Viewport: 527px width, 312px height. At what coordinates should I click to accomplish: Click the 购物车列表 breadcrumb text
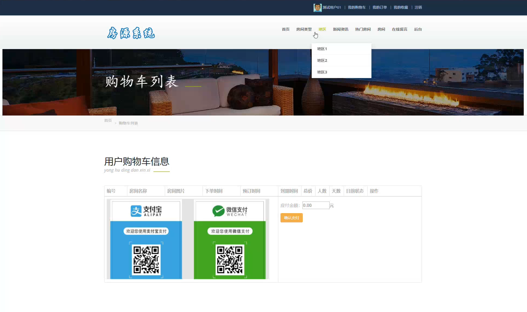(x=128, y=123)
